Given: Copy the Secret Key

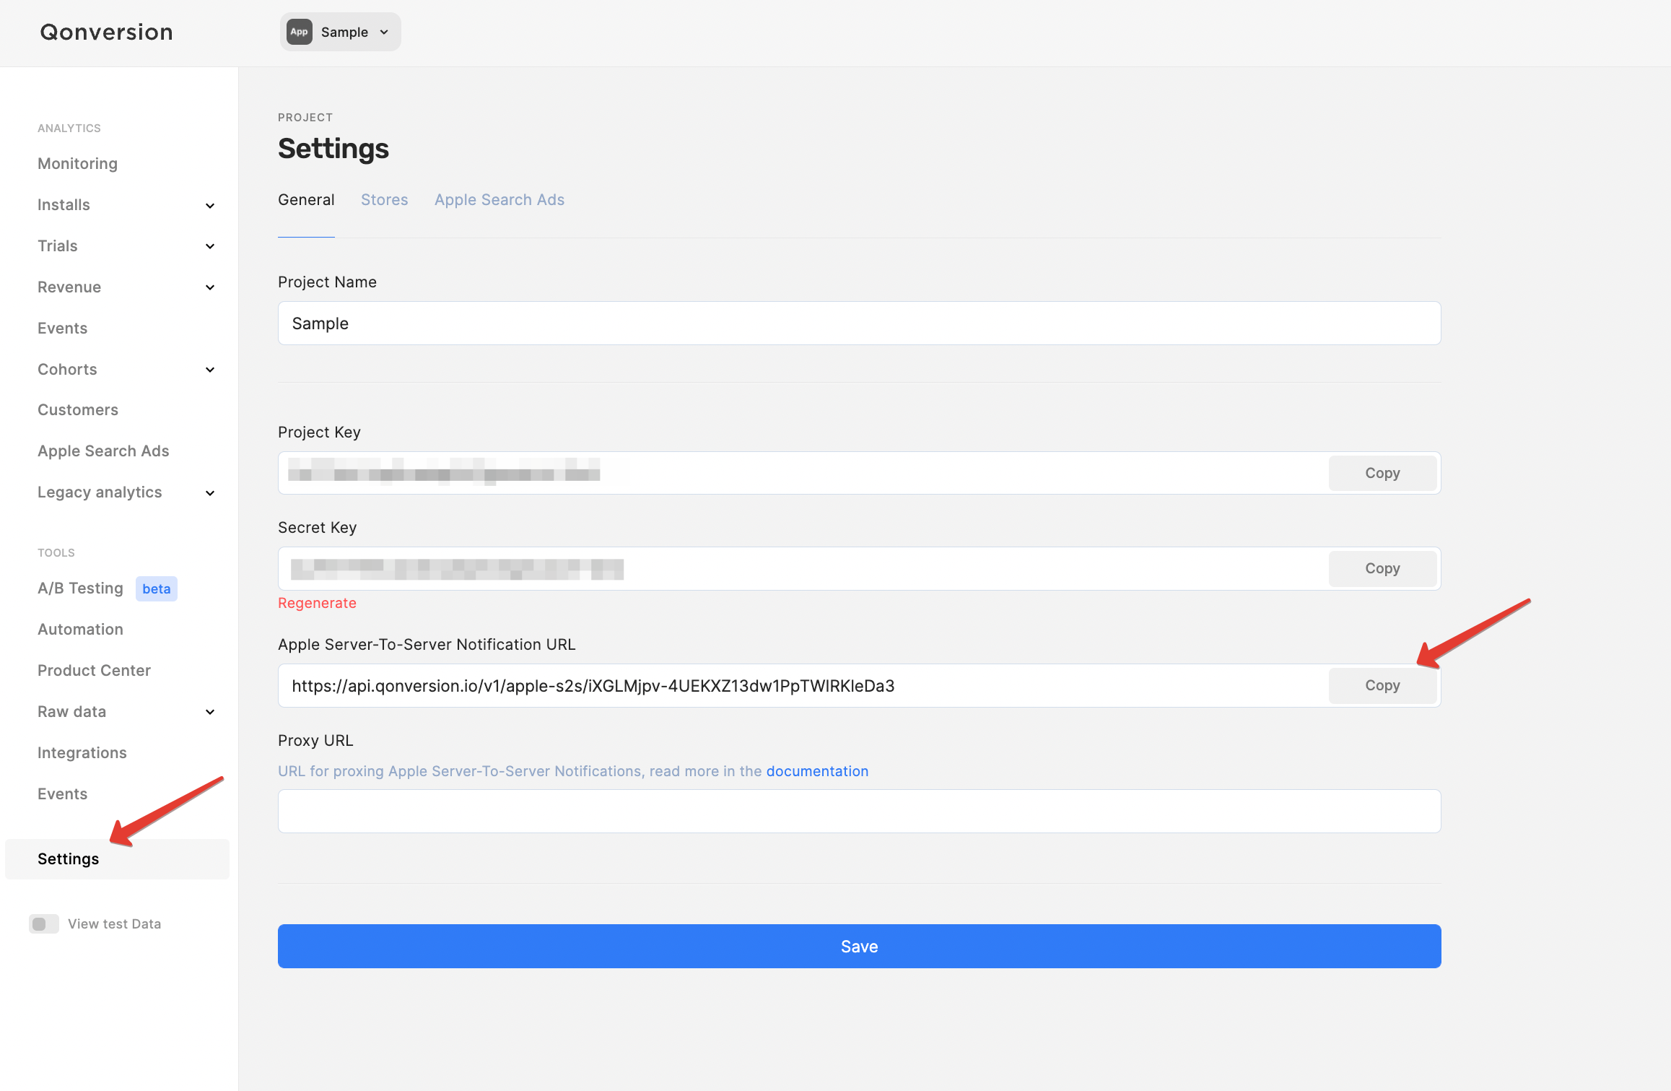Looking at the screenshot, I should click(x=1382, y=568).
